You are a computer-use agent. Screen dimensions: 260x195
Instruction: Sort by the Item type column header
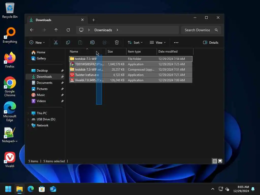(141, 52)
